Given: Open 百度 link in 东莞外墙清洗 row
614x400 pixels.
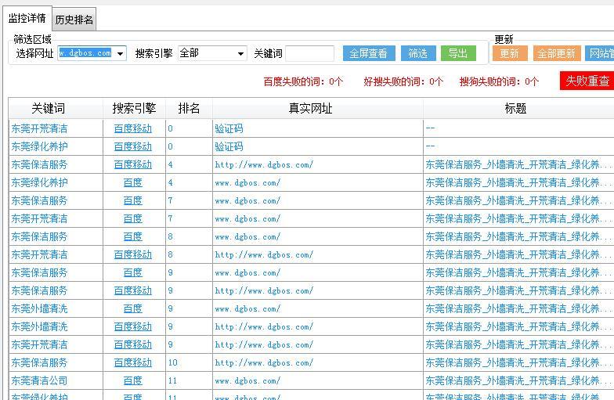Looking at the screenshot, I should point(133,308).
